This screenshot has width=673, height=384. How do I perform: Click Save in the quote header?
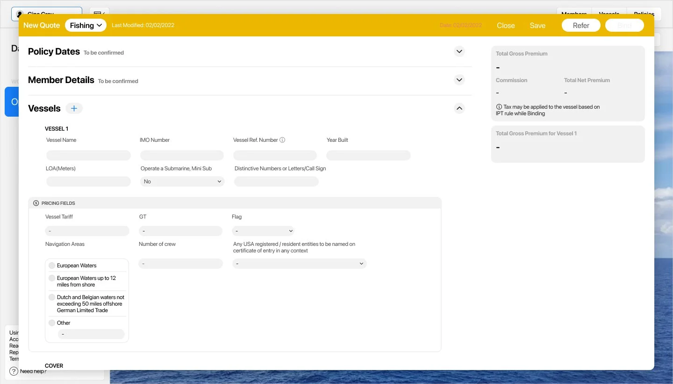(537, 26)
